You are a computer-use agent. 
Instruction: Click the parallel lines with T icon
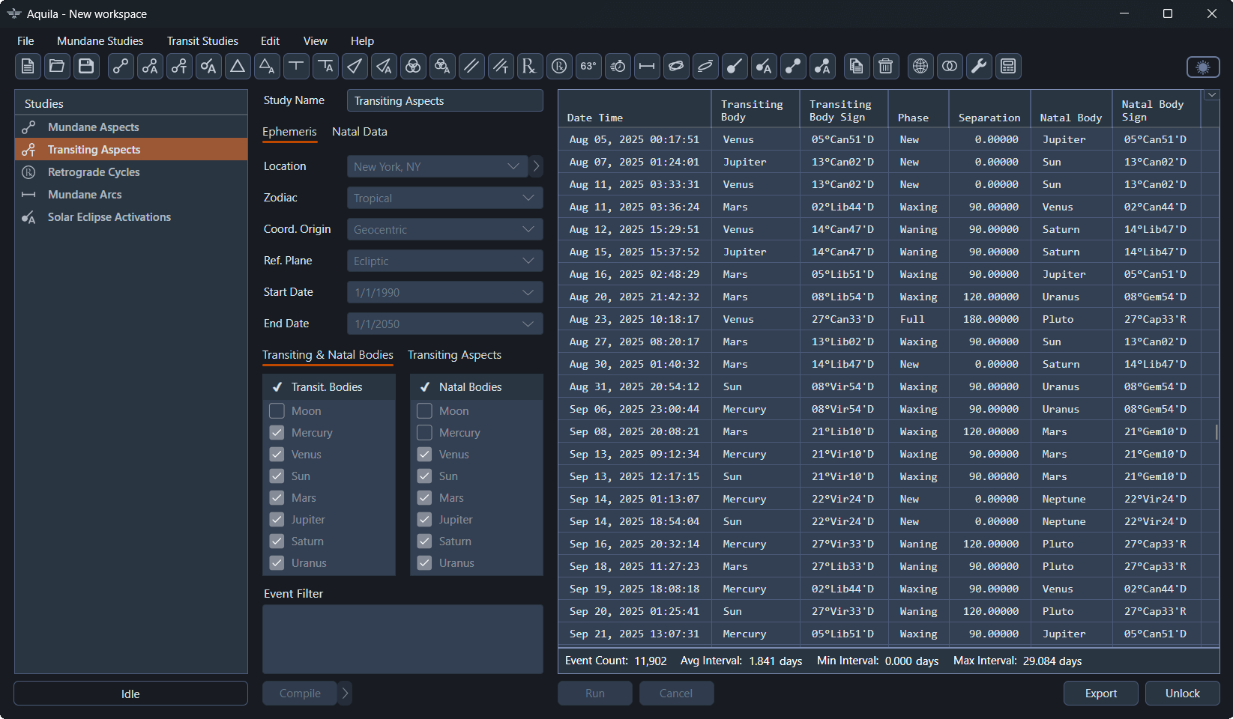(x=501, y=67)
